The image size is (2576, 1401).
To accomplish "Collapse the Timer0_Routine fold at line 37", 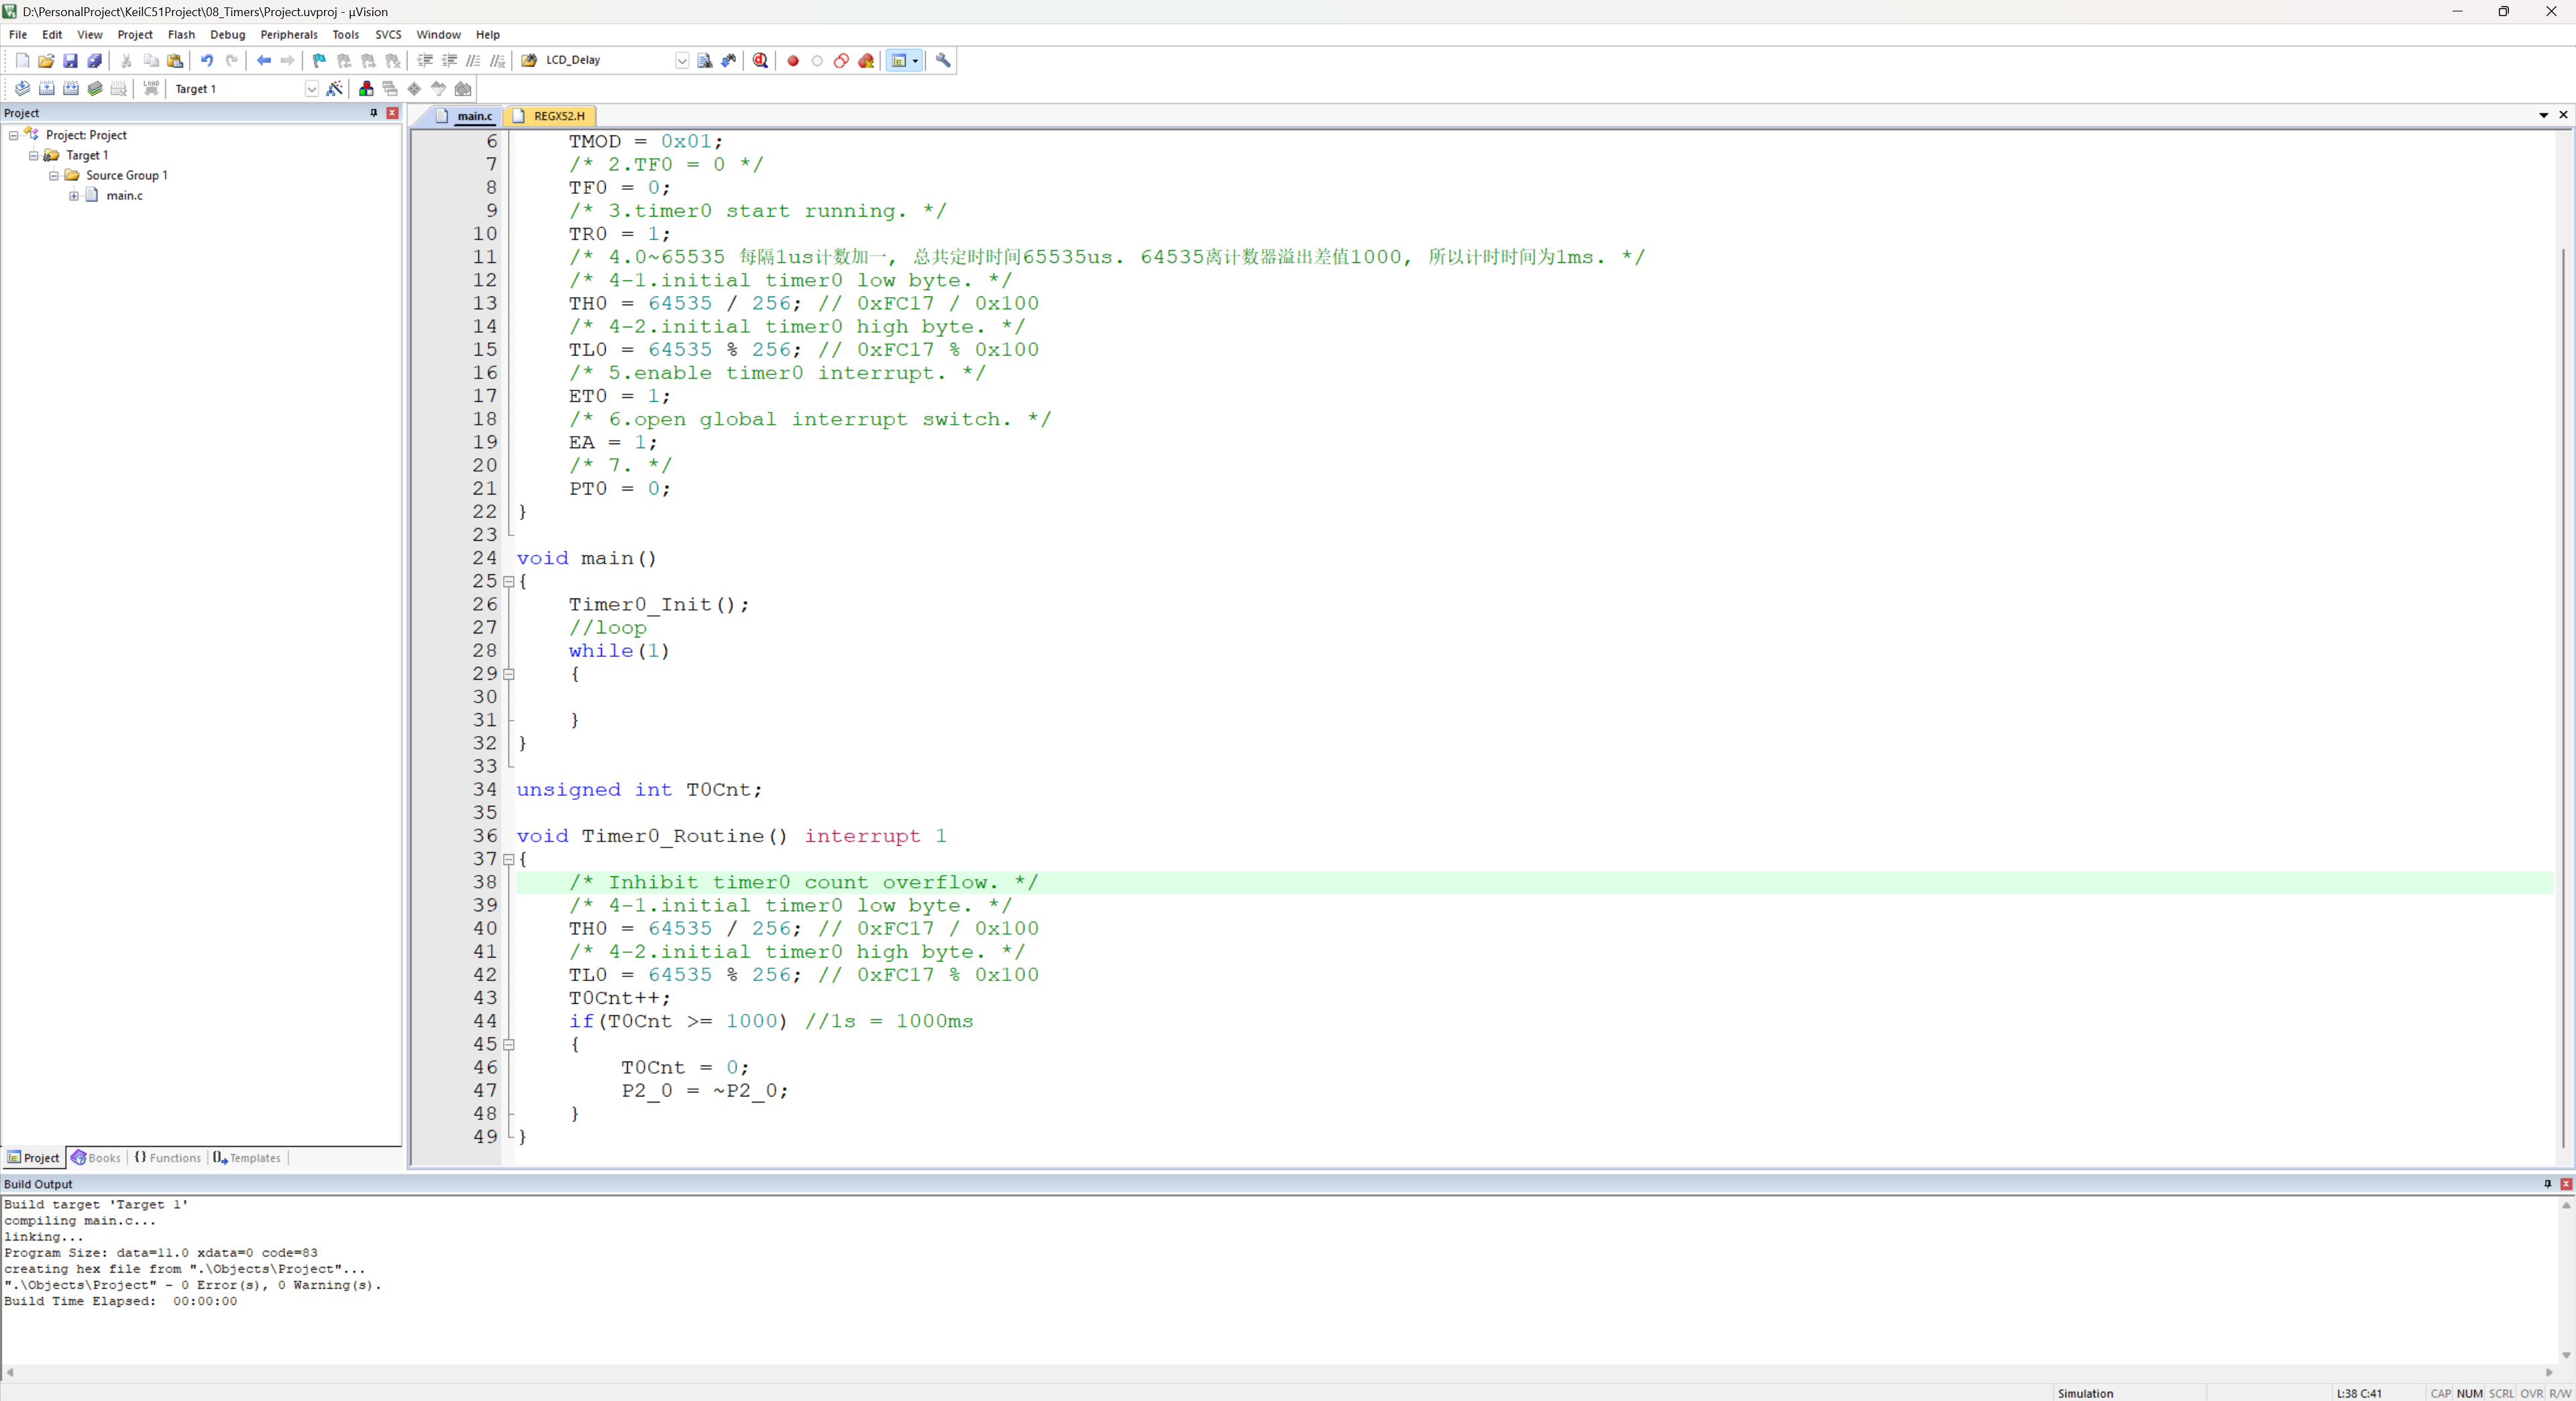I will click(x=509, y=859).
